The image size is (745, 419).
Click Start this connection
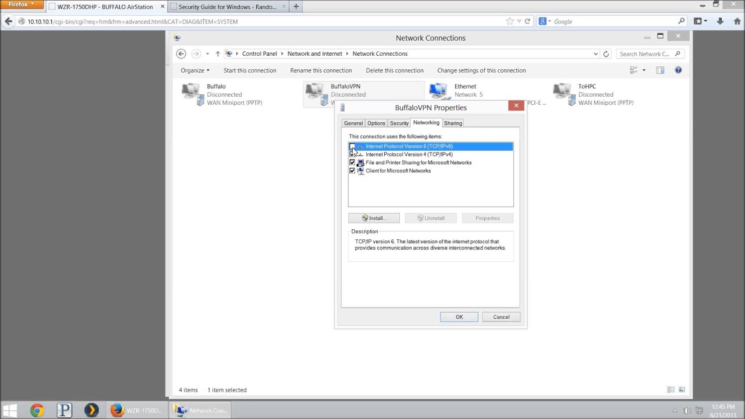[x=250, y=70]
